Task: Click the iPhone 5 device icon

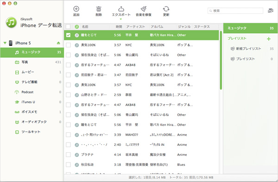Action: pyautogui.click(x=11, y=43)
